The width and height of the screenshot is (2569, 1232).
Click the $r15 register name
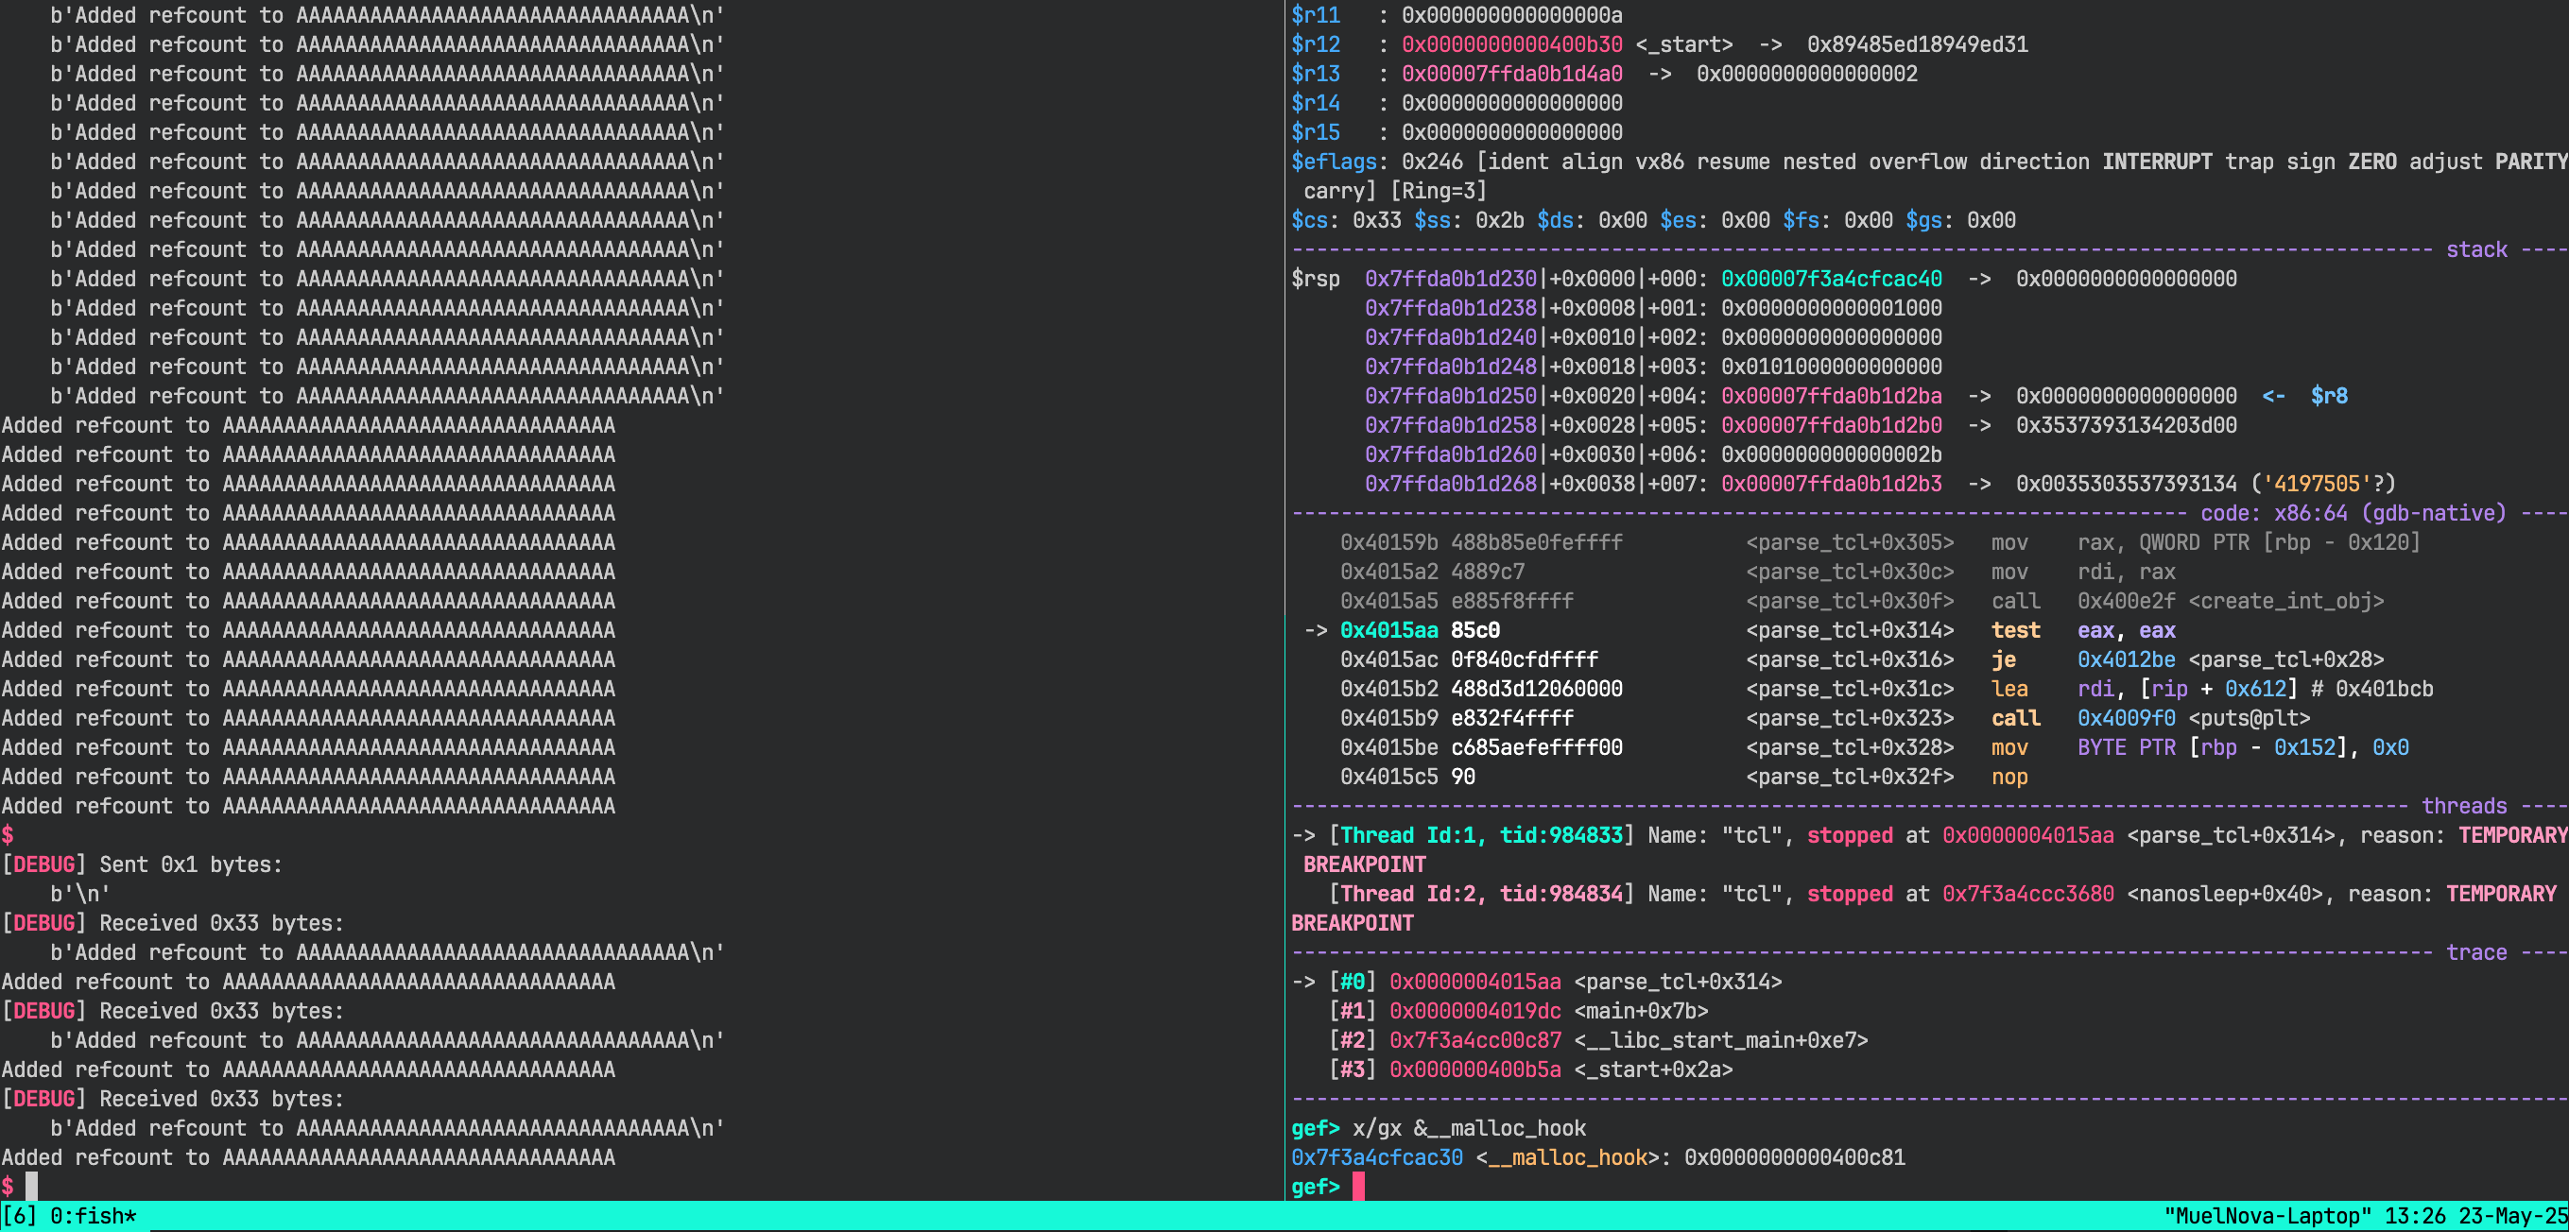click(x=1316, y=132)
